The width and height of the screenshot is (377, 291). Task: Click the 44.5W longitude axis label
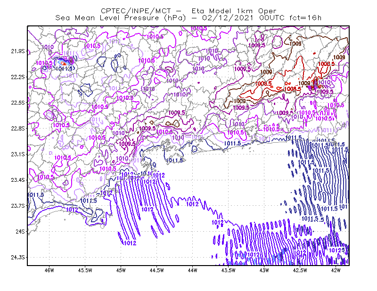[157, 271]
